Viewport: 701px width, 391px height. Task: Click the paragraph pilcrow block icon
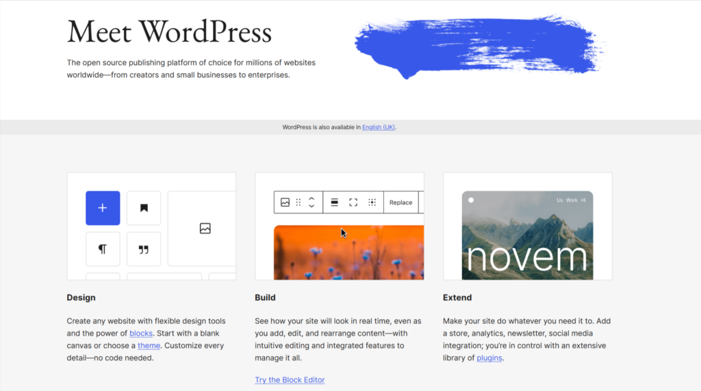(x=103, y=249)
